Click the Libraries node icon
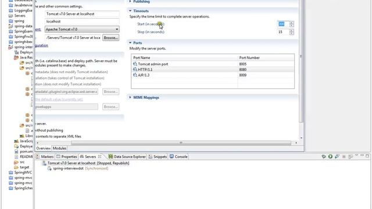 22,136
